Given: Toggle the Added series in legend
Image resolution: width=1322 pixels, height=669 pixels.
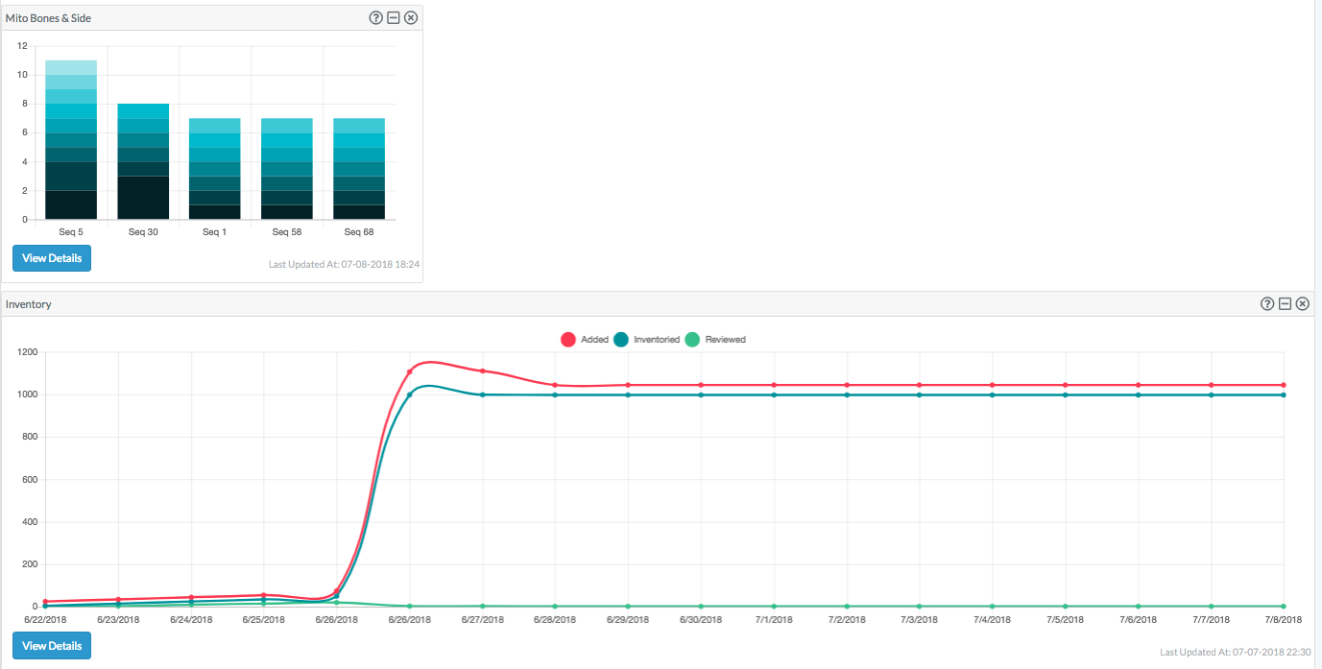Looking at the screenshot, I should pos(585,340).
